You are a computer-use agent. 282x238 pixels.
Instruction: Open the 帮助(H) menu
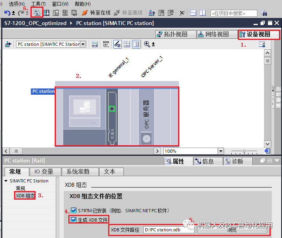82,4
